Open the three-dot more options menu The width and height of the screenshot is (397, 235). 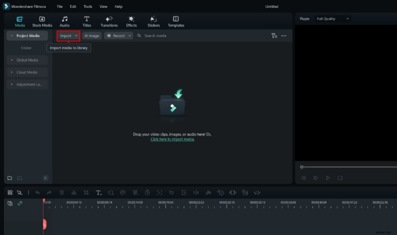click(284, 36)
